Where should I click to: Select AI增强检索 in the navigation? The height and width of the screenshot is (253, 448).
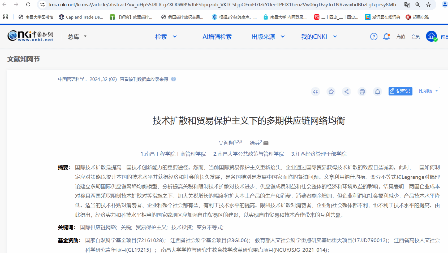(217, 37)
